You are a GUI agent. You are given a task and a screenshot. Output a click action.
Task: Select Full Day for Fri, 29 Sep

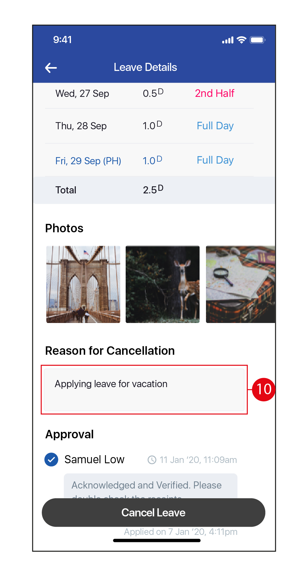click(215, 160)
